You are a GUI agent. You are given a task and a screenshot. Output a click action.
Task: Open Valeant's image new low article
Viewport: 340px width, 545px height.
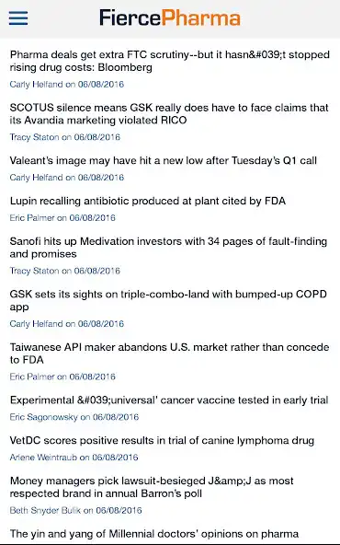pos(163,160)
